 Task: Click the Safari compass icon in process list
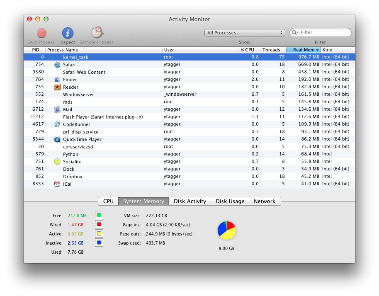coord(57,65)
